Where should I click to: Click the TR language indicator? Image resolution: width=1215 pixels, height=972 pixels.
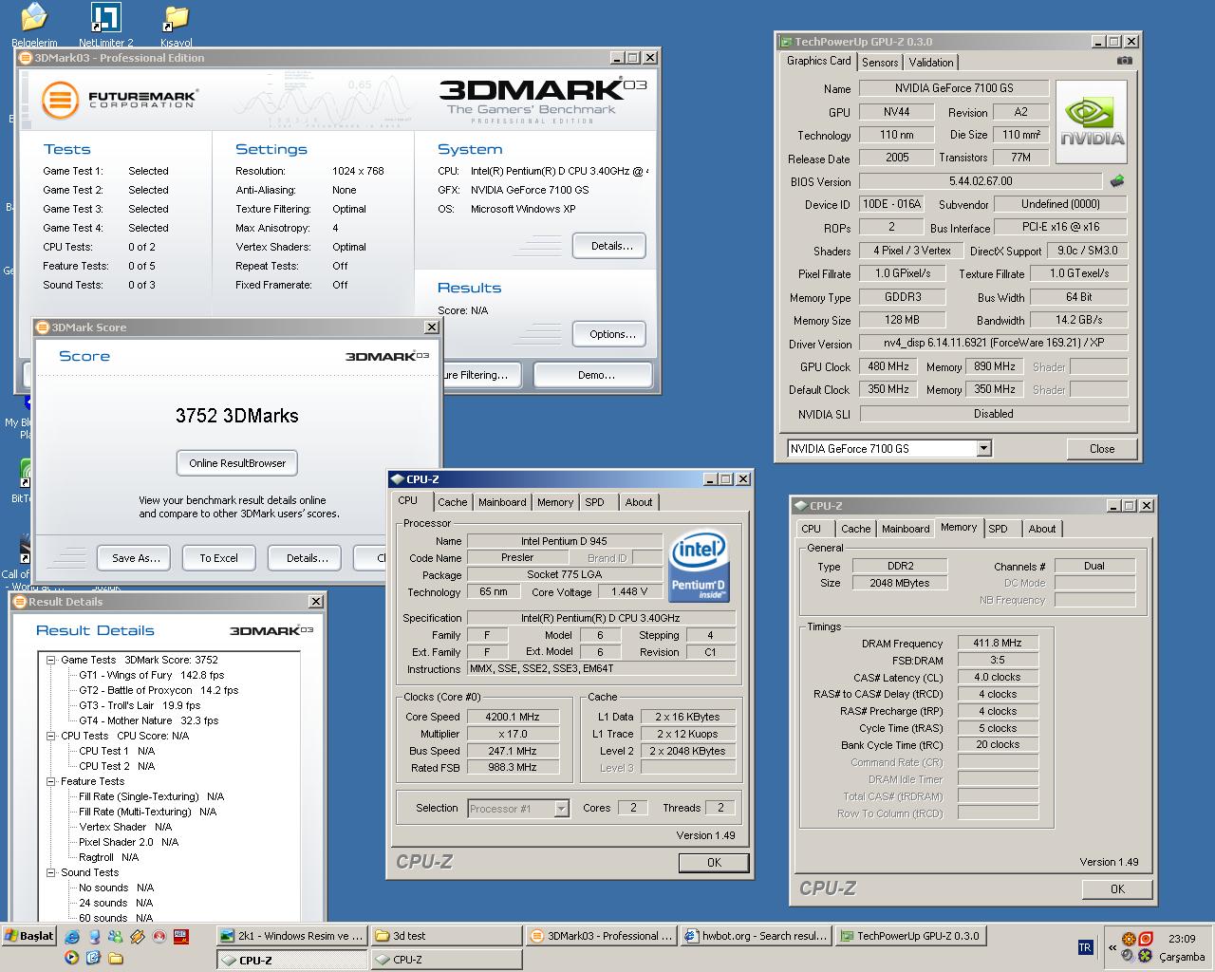[1086, 947]
